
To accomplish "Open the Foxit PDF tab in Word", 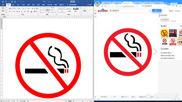I will [62, 5].
